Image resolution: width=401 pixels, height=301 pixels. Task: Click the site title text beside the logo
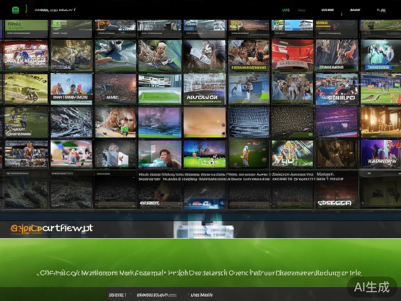click(55, 10)
